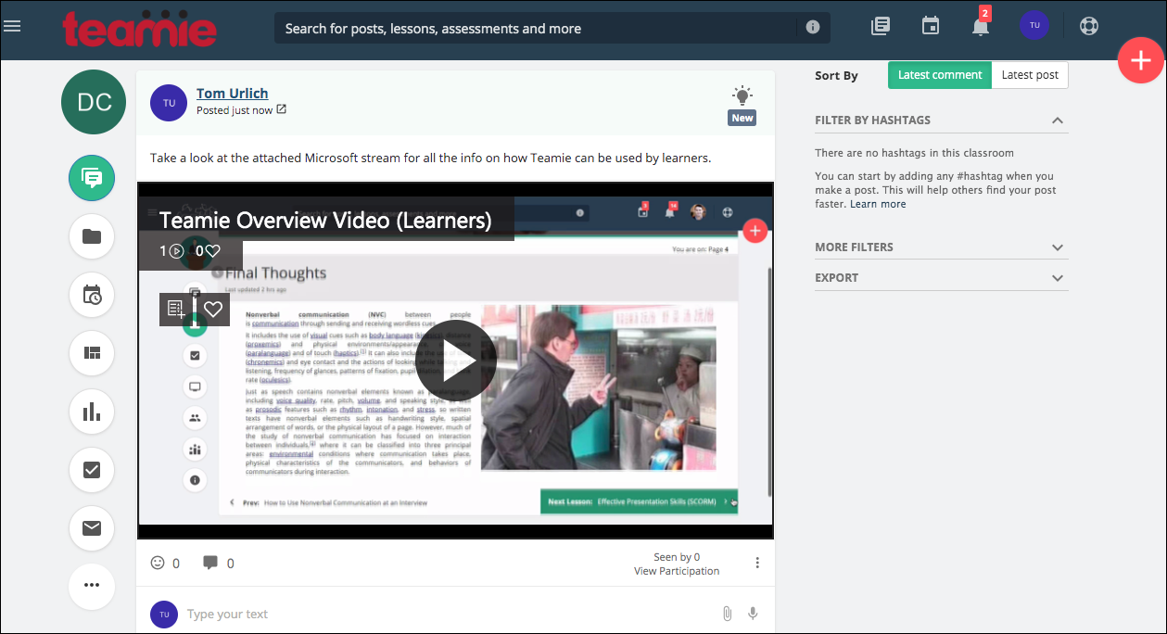Click the Learn more hashtag link
Screen dimensions: 1167x634
[878, 204]
